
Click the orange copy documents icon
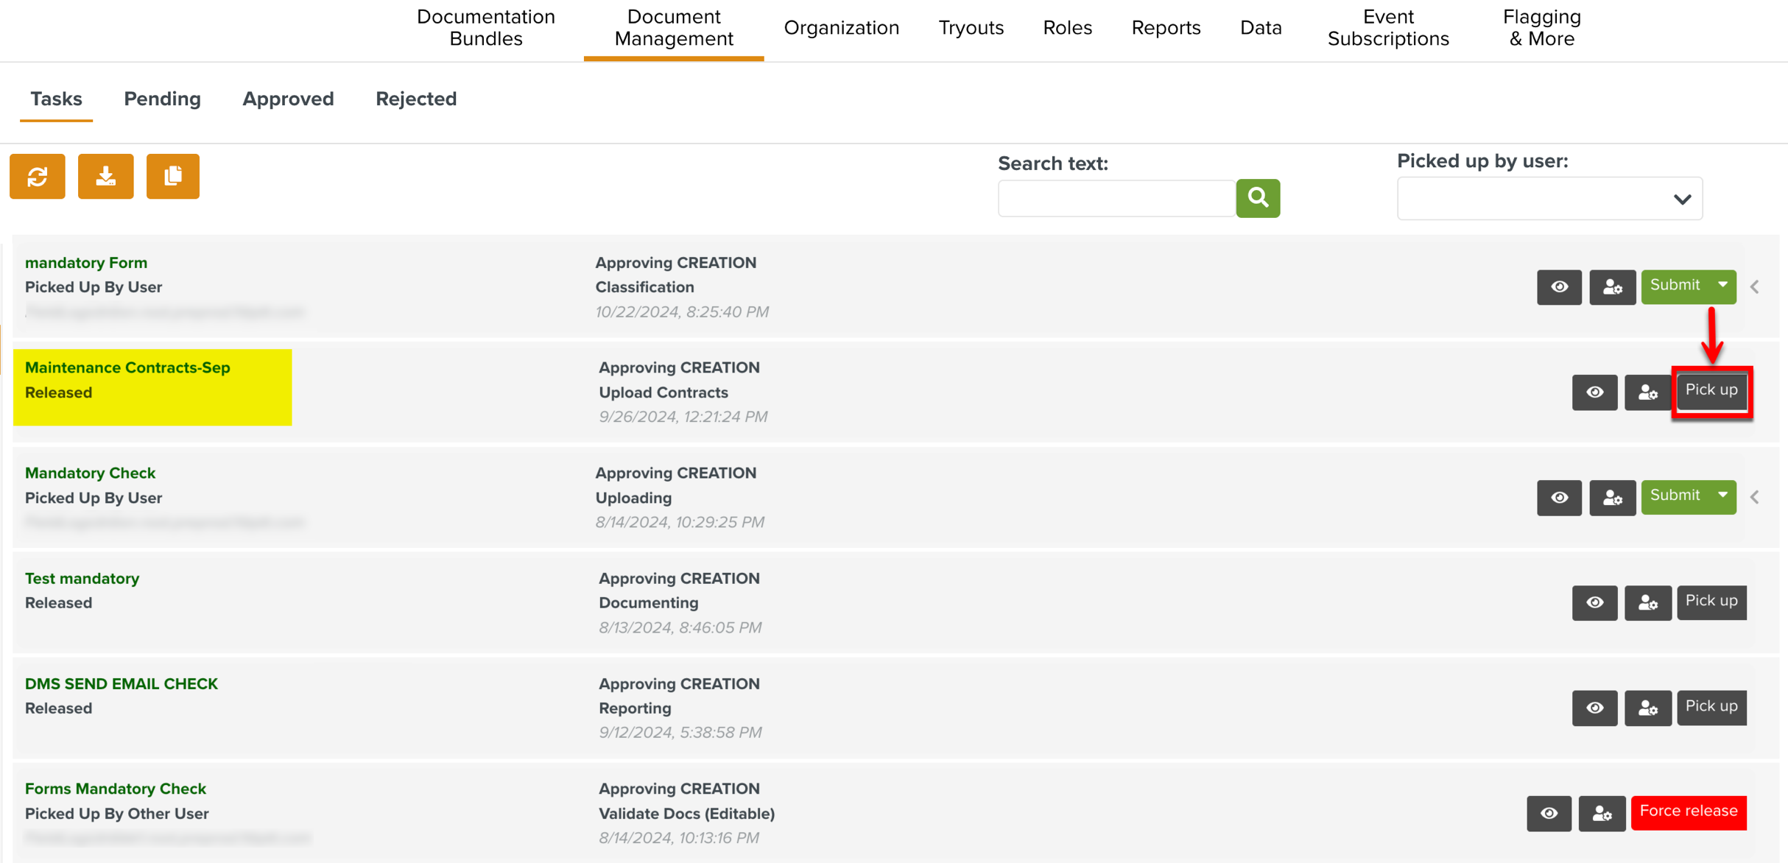pos(173,177)
